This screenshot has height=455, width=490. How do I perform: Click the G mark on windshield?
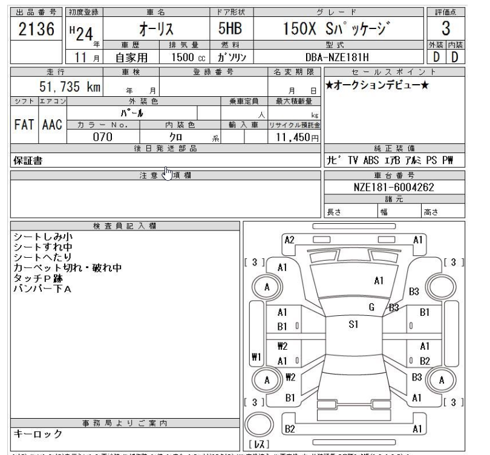coord(370,307)
